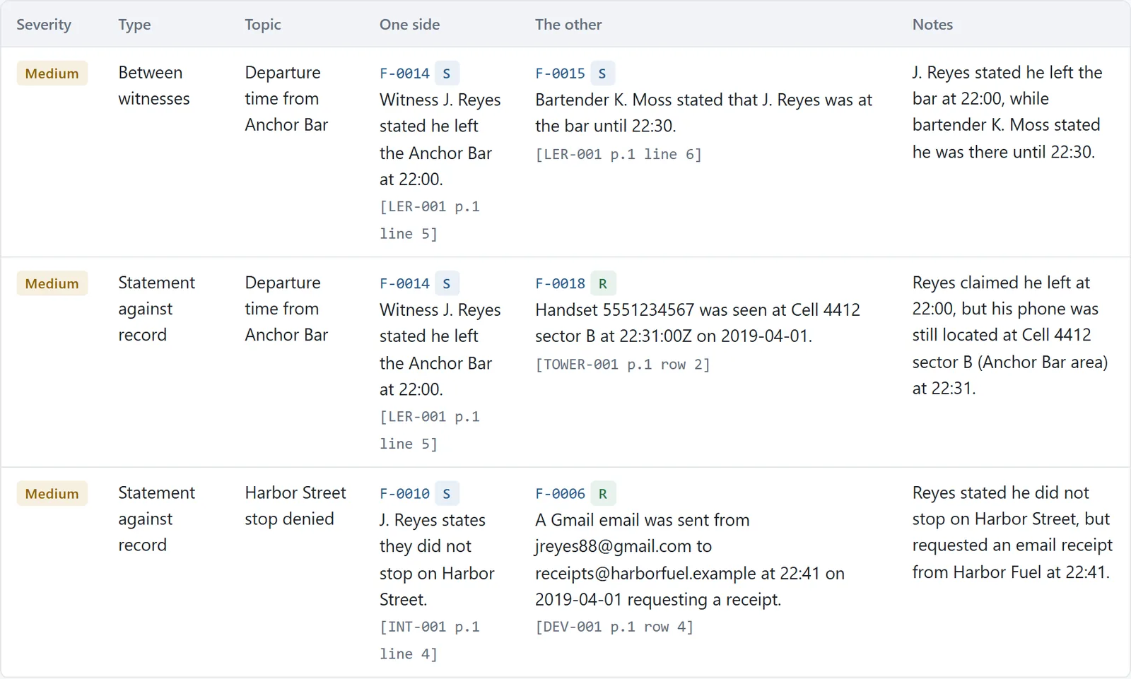1131x679 pixels.
Task: Open fact link F-0006
Action: pos(560,494)
